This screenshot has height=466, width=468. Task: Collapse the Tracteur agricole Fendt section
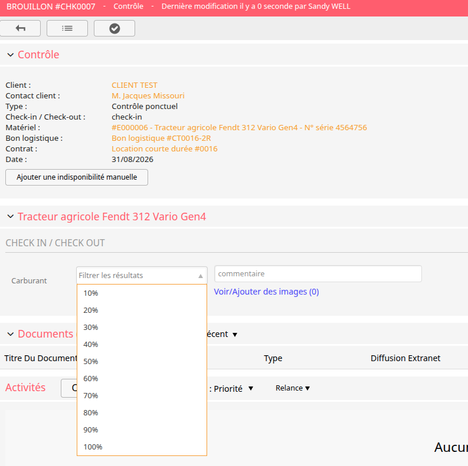pos(11,217)
